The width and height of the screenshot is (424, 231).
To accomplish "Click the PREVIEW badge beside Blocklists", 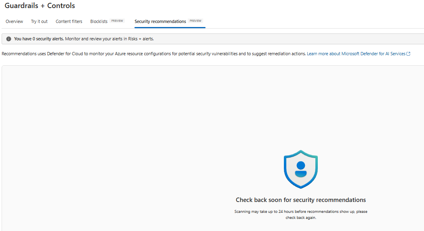I will pos(117,21).
